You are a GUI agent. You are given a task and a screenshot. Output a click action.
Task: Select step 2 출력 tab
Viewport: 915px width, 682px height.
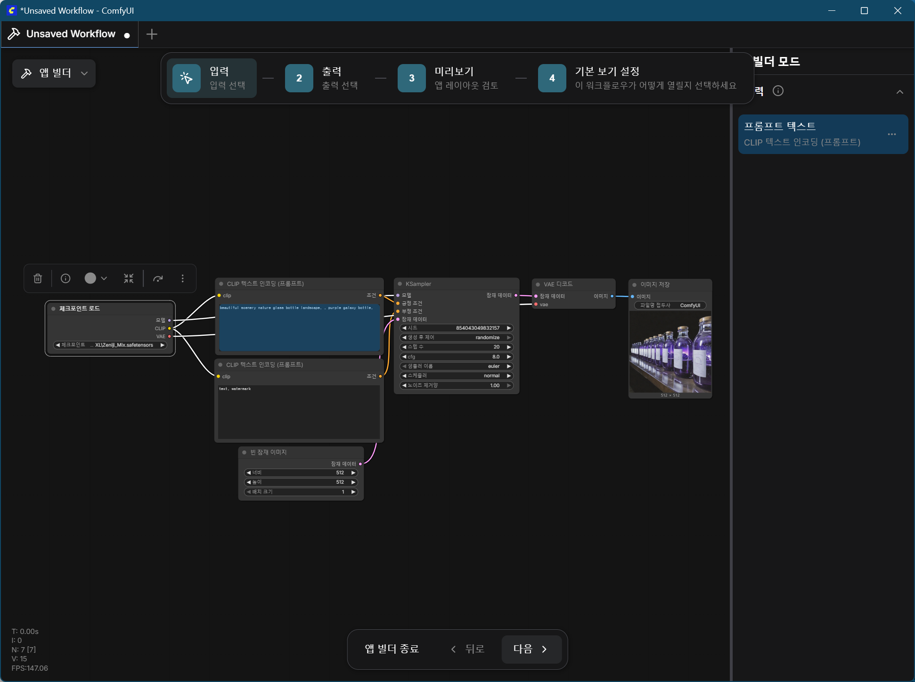coord(322,78)
